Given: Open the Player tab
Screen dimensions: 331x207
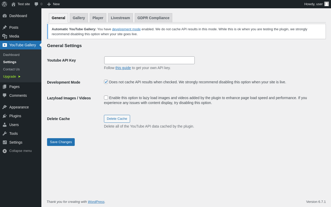Looking at the screenshot, I should [x=98, y=18].
